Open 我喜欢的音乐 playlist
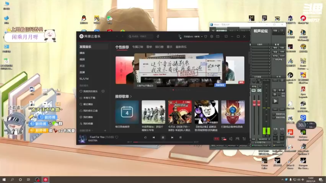 88,91
